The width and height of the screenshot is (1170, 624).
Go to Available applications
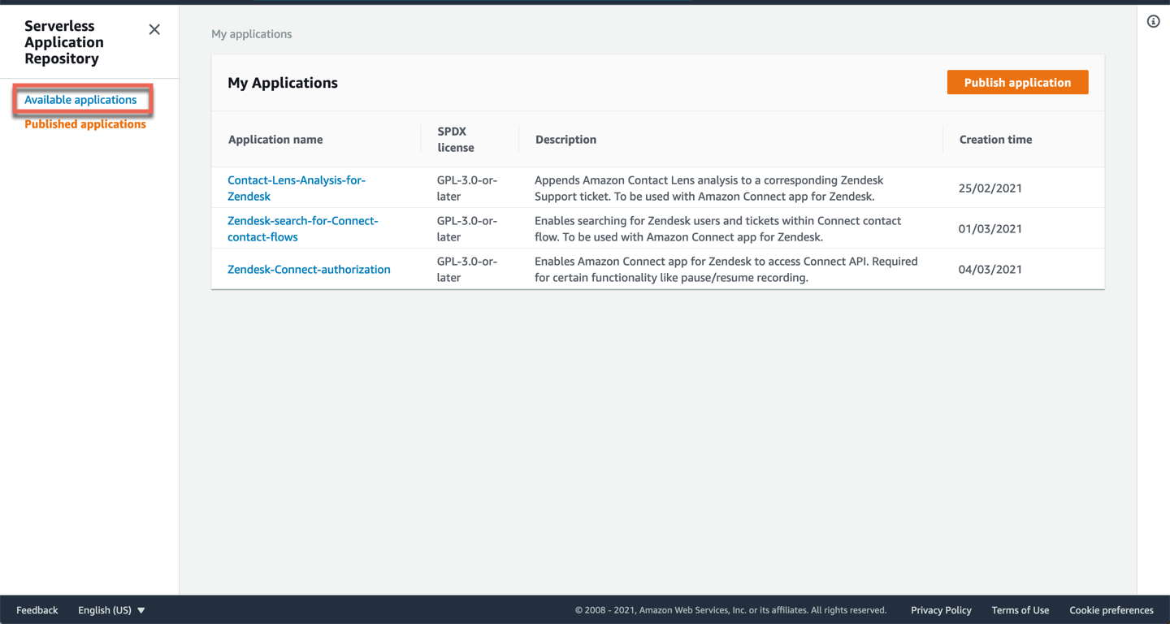(x=80, y=100)
